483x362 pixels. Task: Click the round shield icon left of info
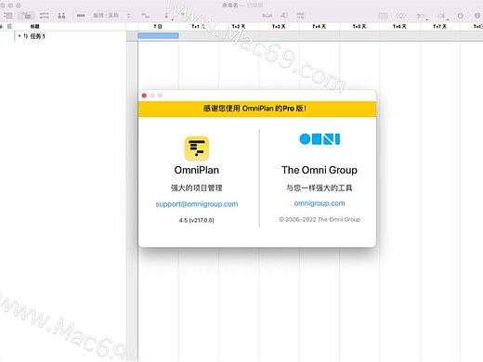(461, 16)
